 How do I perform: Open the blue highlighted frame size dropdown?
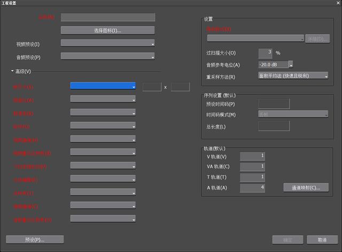[x=103, y=86]
